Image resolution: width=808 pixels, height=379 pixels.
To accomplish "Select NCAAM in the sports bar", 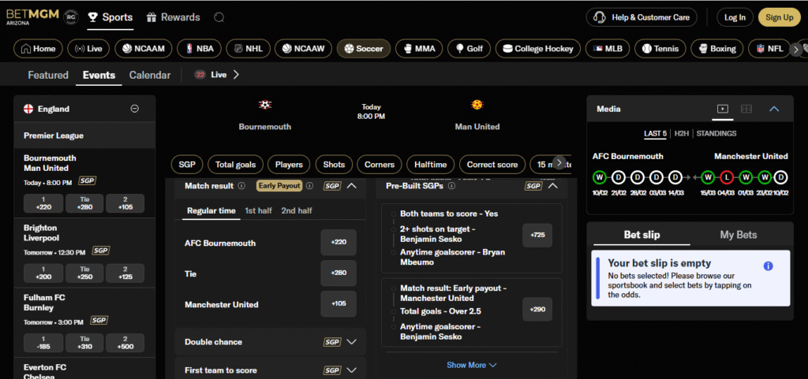I will 144,49.
